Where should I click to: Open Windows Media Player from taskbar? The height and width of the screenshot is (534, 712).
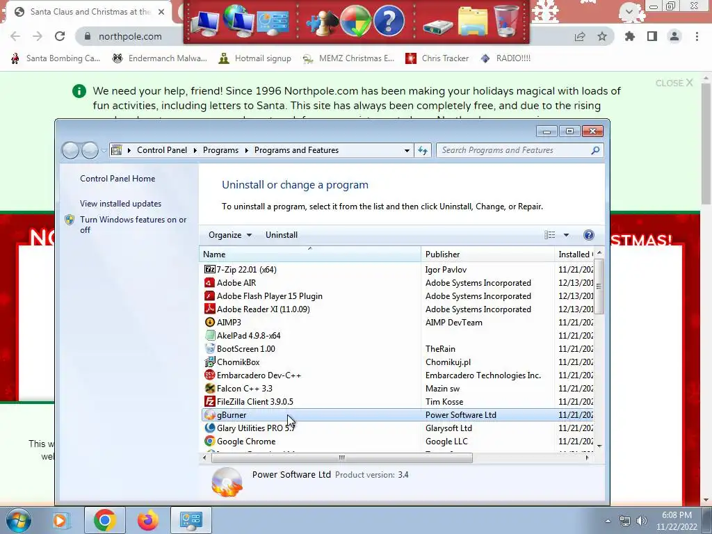coord(60,520)
